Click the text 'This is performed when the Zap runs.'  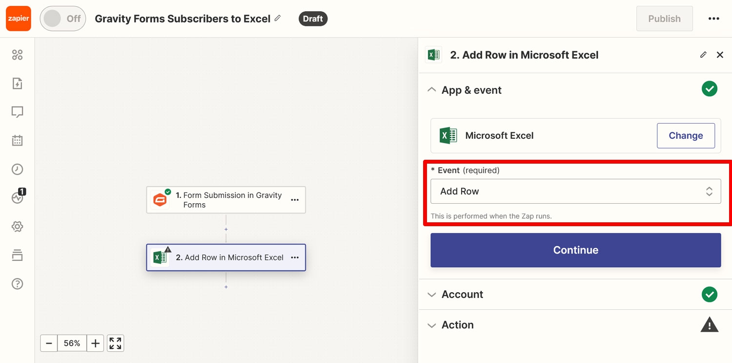(491, 216)
